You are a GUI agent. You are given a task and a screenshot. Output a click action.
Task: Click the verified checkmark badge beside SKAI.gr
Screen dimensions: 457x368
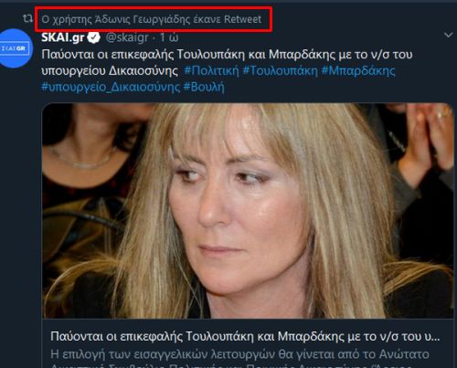[x=94, y=37]
